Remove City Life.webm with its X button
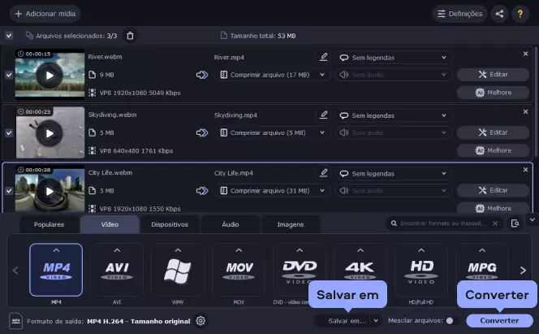 coord(525,170)
